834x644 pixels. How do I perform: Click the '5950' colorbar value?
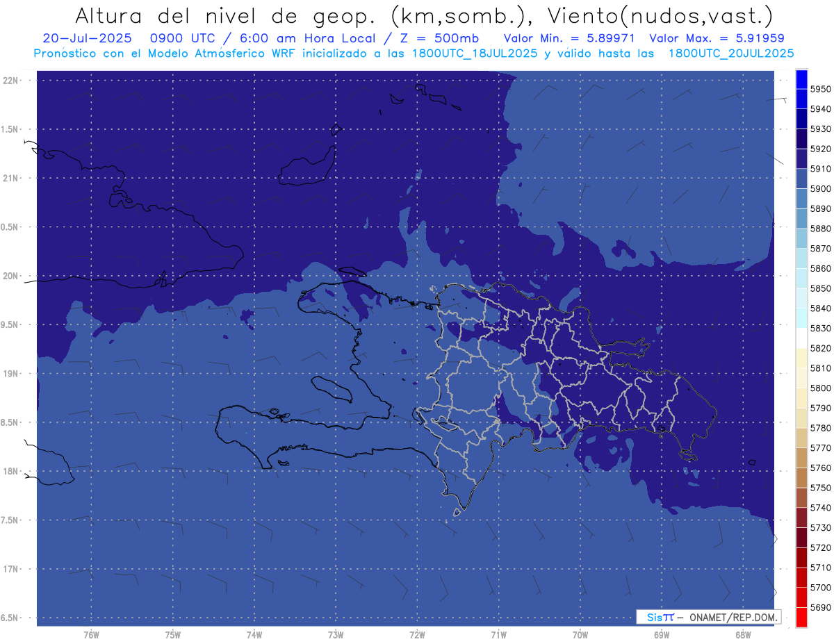tap(821, 89)
